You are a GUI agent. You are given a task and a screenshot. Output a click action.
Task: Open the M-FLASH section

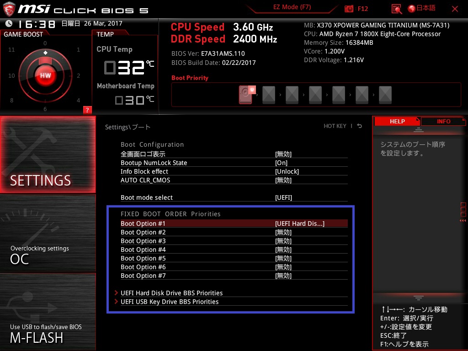pyautogui.click(x=48, y=312)
